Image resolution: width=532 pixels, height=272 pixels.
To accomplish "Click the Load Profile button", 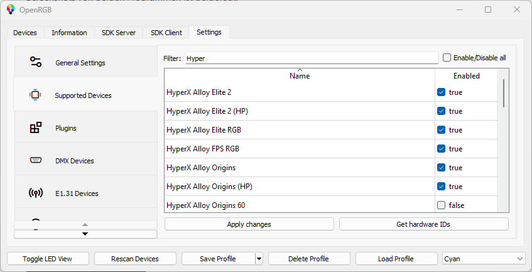I will [396, 259].
